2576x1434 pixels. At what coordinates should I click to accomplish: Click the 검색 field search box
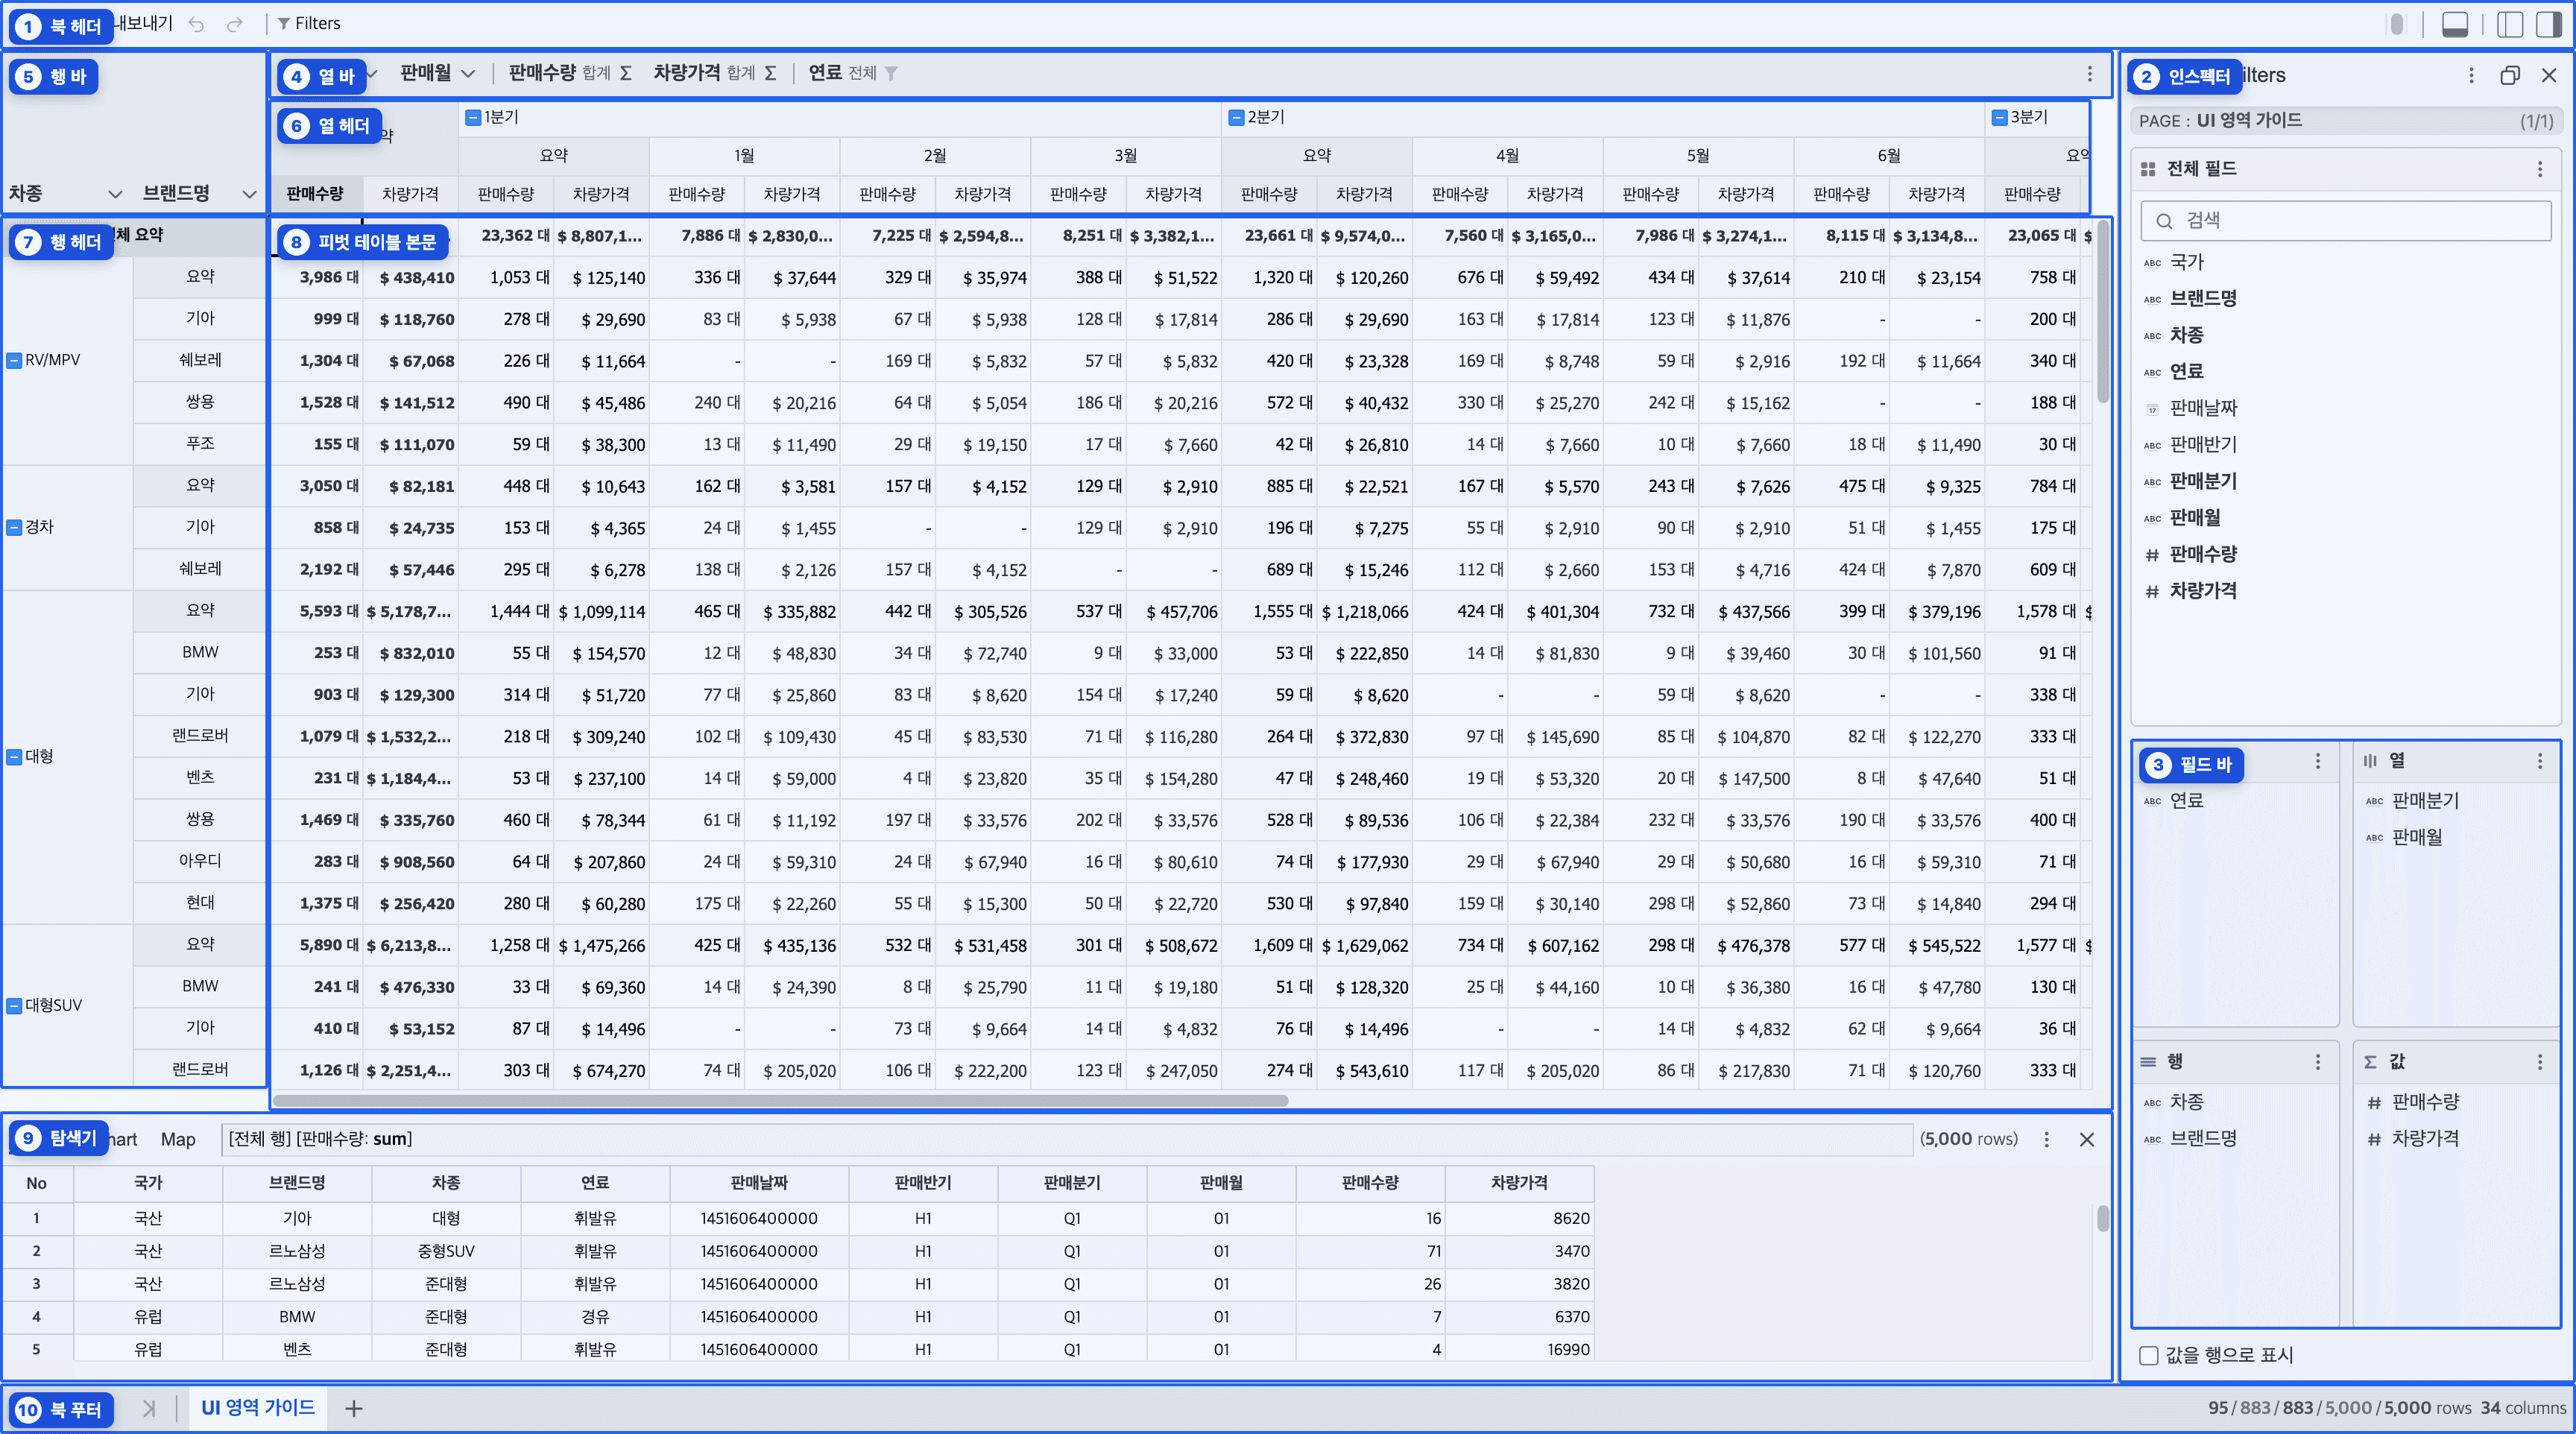[x=2345, y=221]
